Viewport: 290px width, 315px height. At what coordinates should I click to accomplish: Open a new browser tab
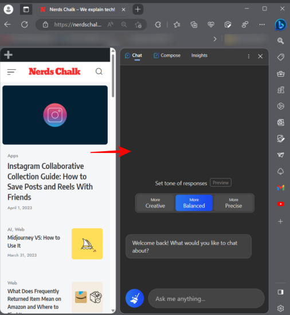tap(138, 9)
